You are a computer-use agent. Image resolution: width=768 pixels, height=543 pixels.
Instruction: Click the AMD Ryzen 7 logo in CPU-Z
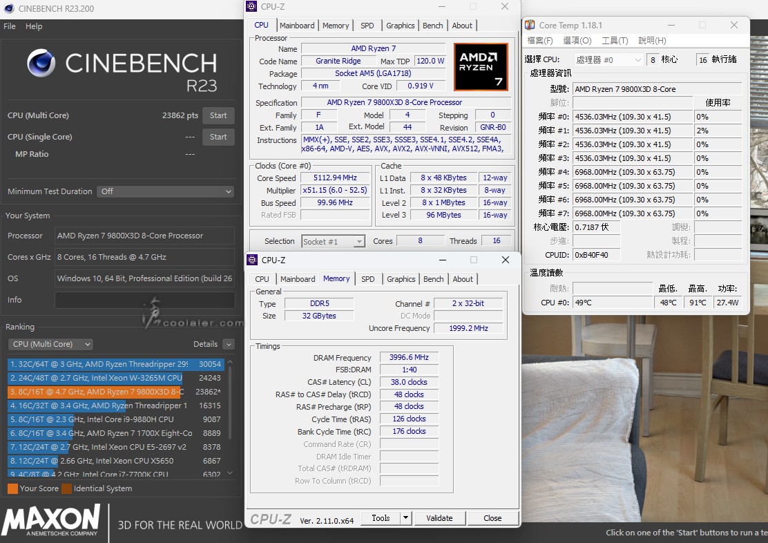pos(481,66)
